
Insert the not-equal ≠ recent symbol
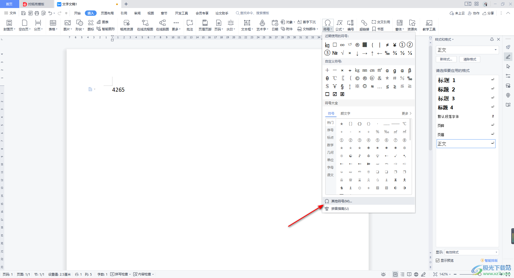[387, 45]
